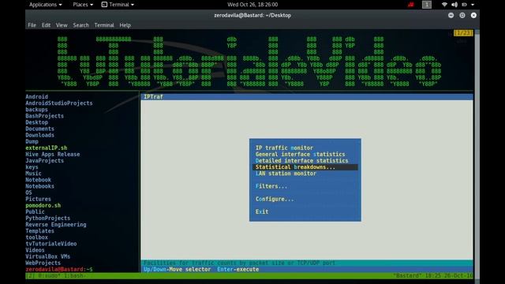Click the workspace indicator numbered 1
The width and height of the screenshot is (505, 284).
pos(427,5)
